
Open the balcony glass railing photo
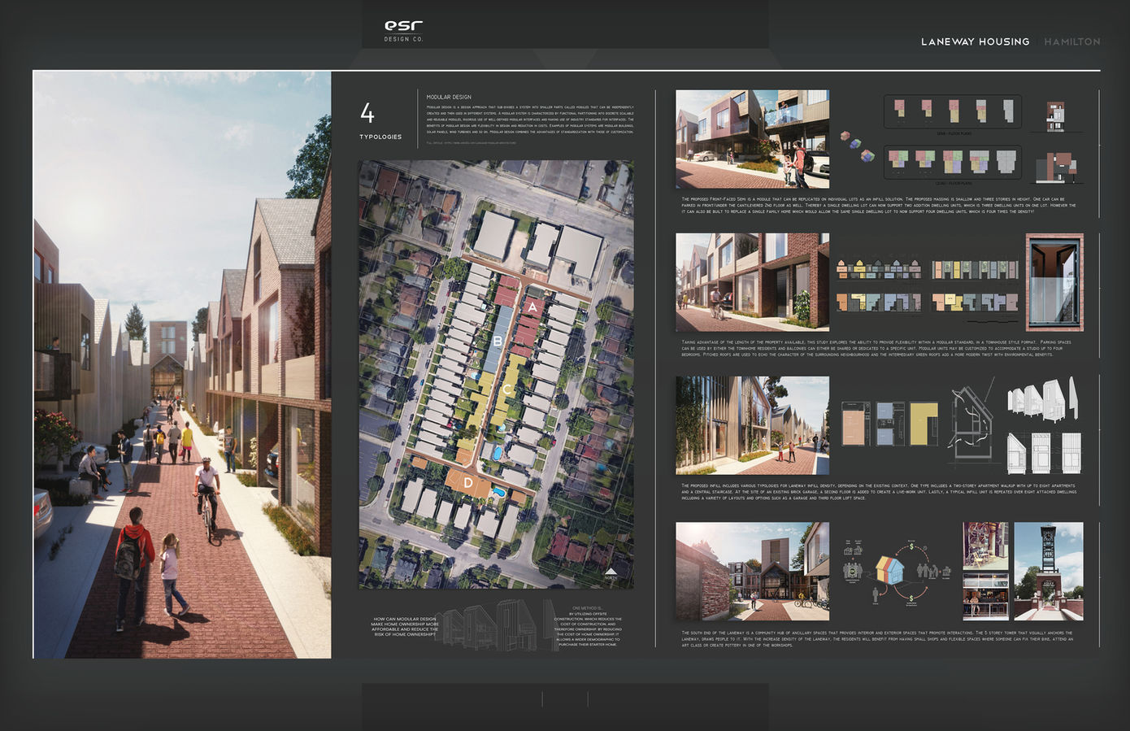pyautogui.click(x=1054, y=282)
